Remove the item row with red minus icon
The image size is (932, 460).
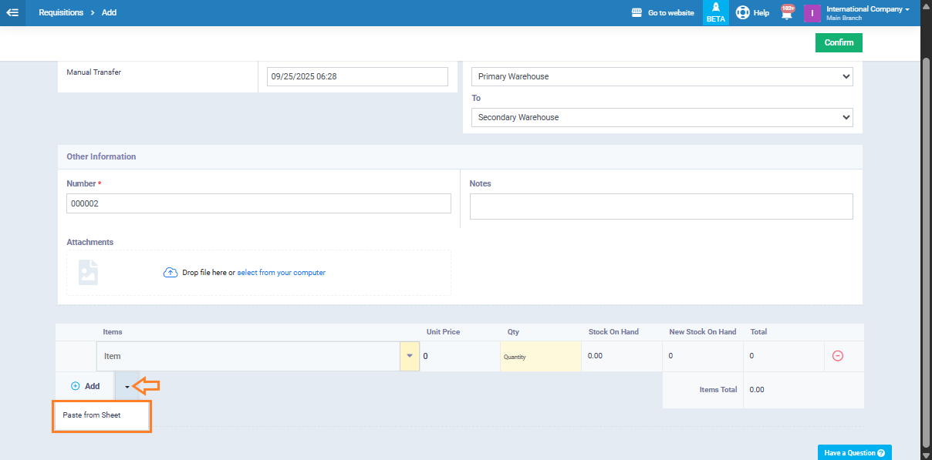pyautogui.click(x=837, y=356)
